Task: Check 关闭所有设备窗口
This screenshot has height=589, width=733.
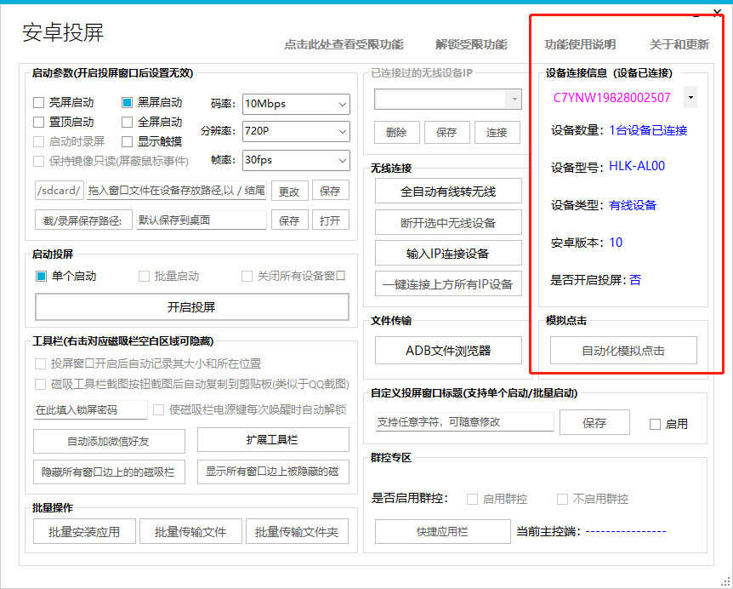Action: (247, 276)
